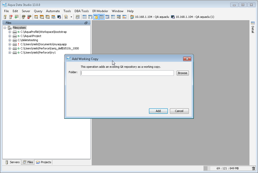Click the Add button in the dialog
Viewport: 258px width, 173px height.
(158, 111)
